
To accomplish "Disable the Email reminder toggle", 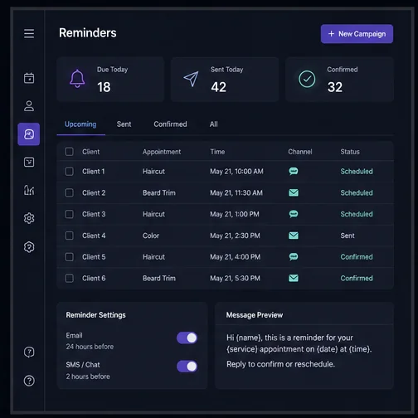I will tap(187, 338).
